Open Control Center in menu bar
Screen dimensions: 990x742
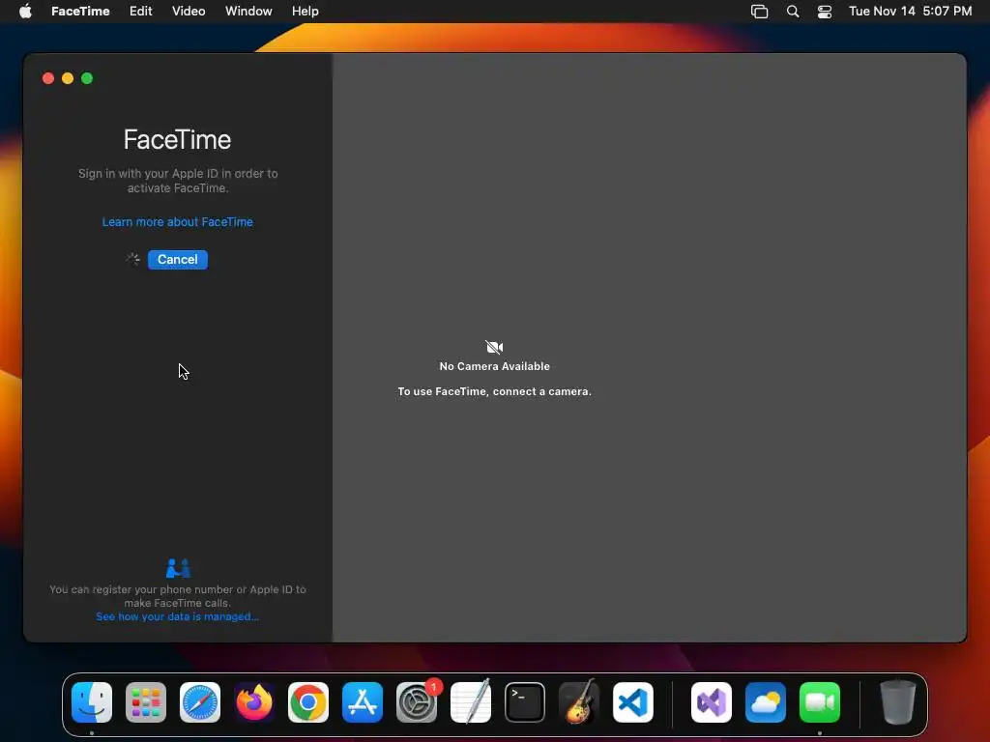tap(824, 11)
